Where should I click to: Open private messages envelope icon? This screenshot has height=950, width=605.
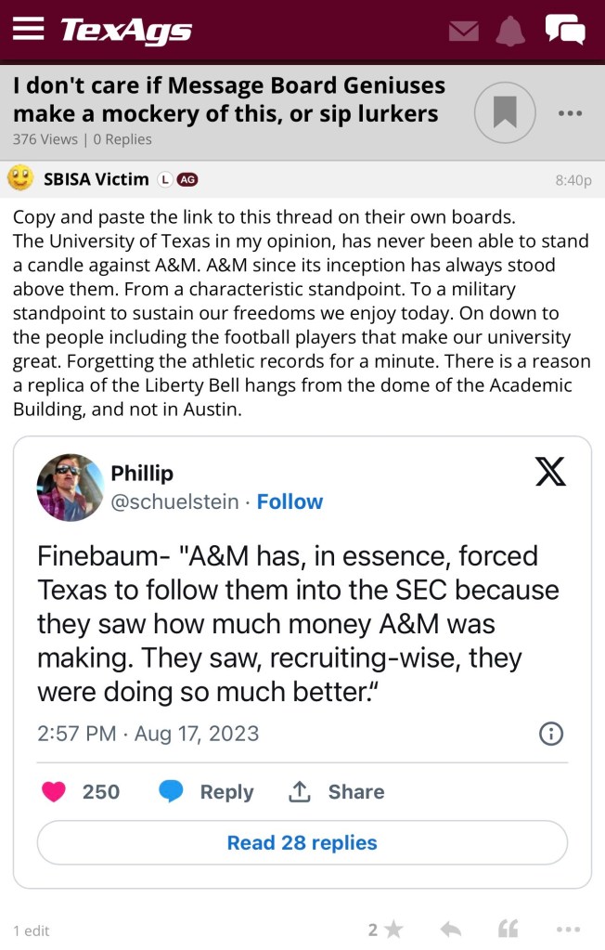pyautogui.click(x=463, y=31)
